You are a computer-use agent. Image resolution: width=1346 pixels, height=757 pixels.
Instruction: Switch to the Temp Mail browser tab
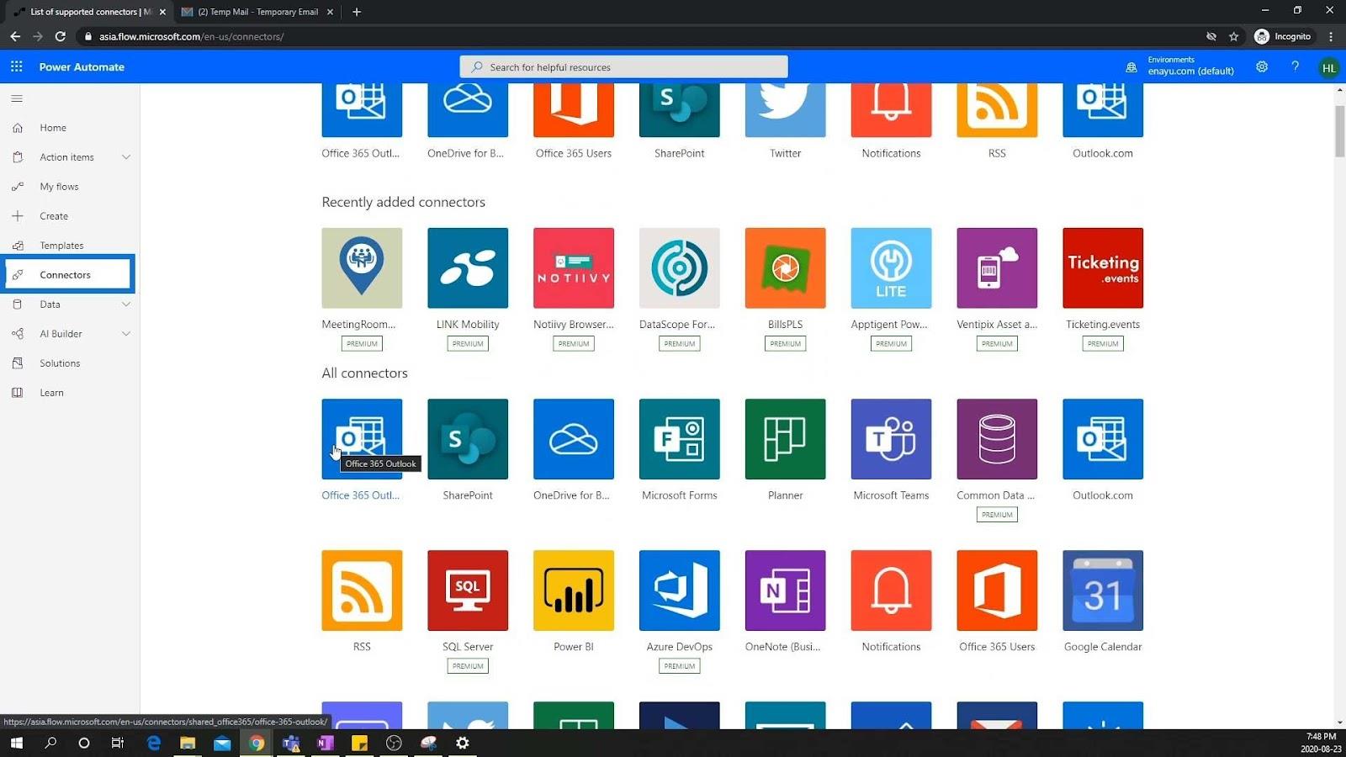pyautogui.click(x=257, y=12)
